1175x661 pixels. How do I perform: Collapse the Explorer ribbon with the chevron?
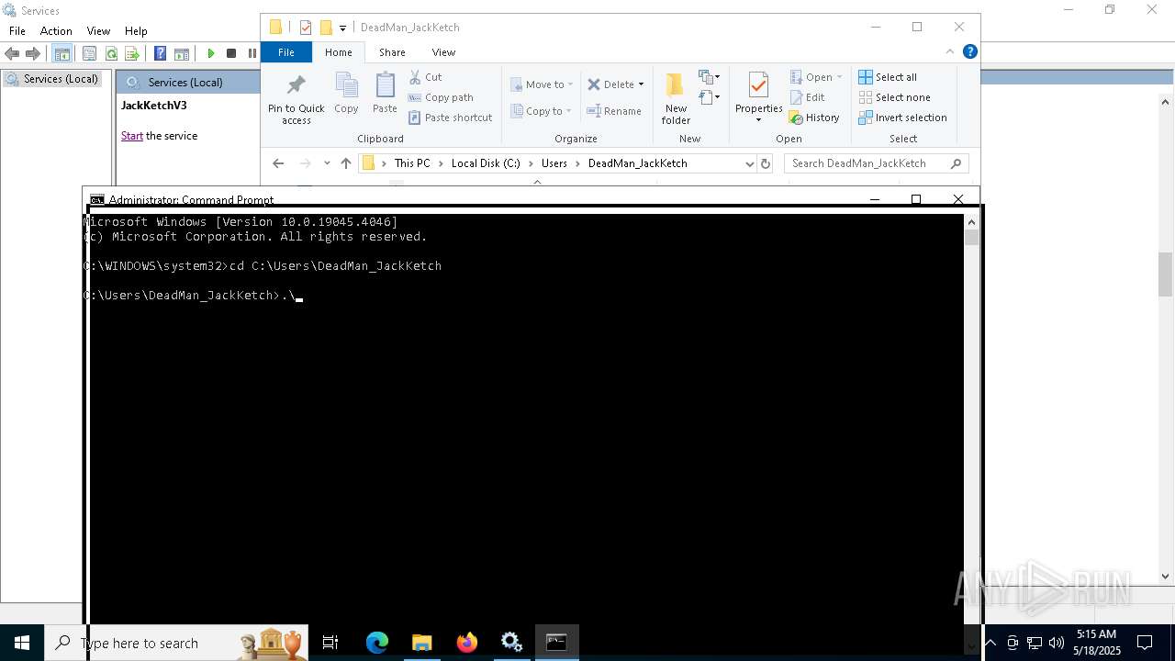pos(950,52)
